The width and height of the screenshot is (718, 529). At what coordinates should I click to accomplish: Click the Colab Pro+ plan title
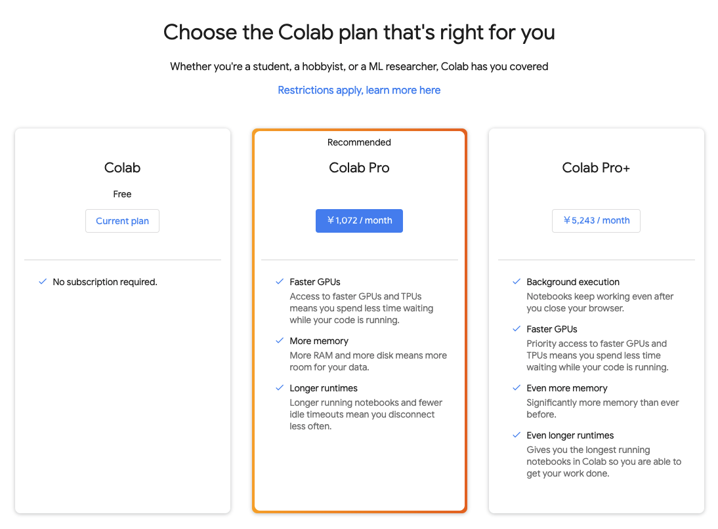(x=596, y=168)
